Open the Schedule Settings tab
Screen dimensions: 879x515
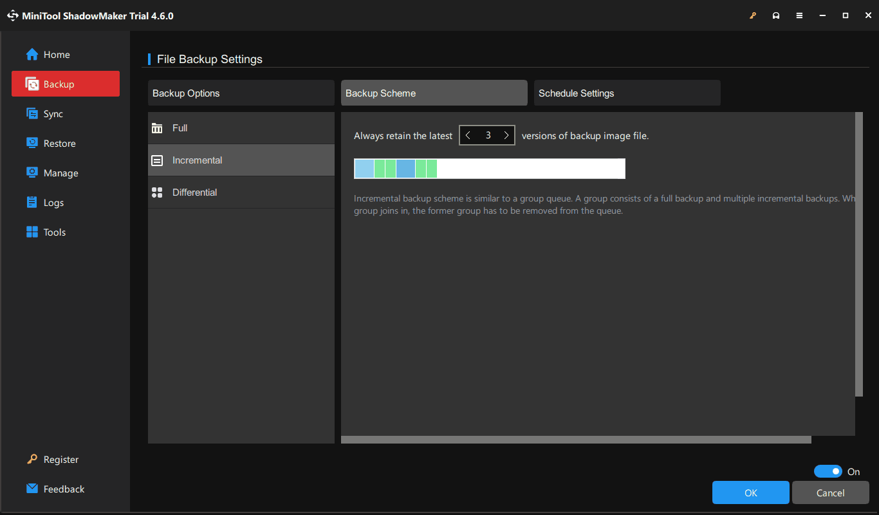(577, 93)
